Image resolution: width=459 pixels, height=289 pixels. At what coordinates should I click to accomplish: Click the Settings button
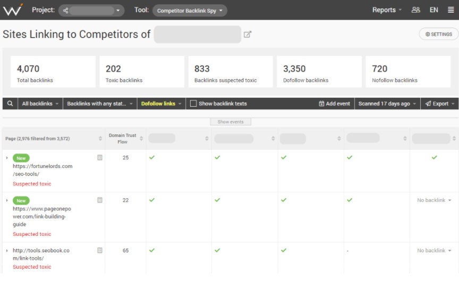tap(438, 34)
